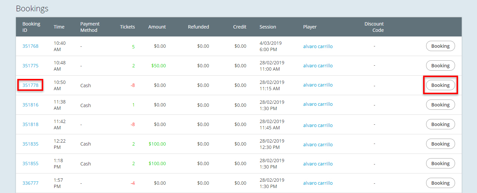The image size is (477, 193).
Task: Click Booking button in row 351816
Action: tap(440, 105)
